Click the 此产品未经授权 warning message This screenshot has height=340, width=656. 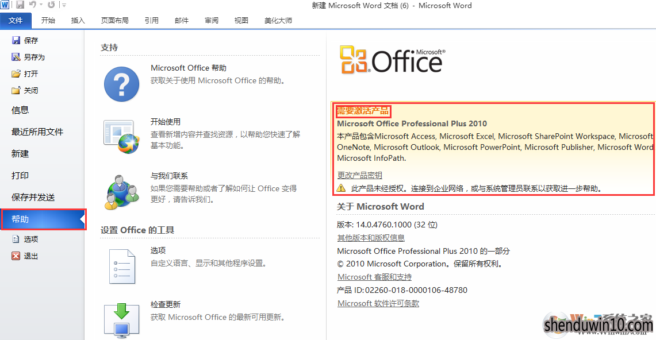[x=477, y=188]
